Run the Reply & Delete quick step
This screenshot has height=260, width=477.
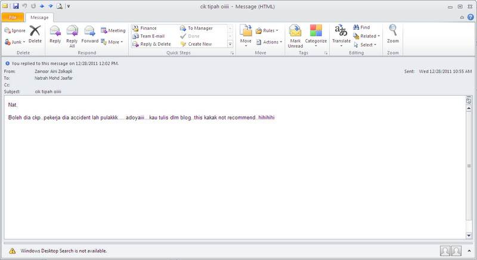151,44
